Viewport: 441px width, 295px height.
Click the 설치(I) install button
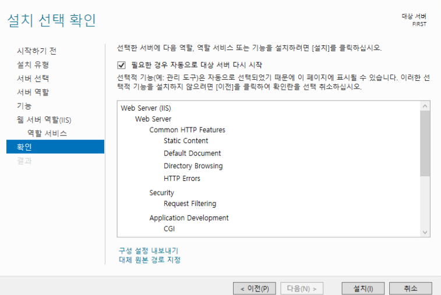363,289
